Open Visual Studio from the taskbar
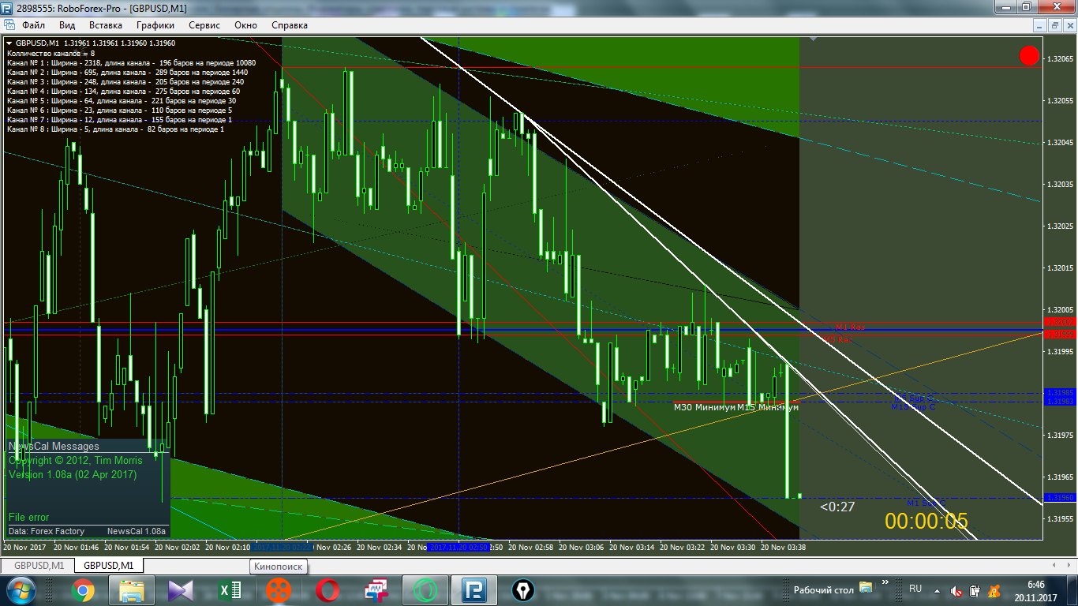This screenshot has width=1078, height=606. 180,589
